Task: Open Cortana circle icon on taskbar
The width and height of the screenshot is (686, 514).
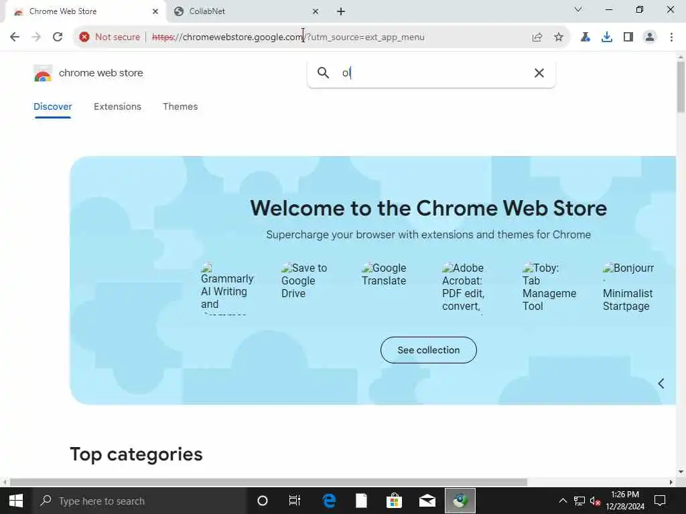Action: coord(263,501)
